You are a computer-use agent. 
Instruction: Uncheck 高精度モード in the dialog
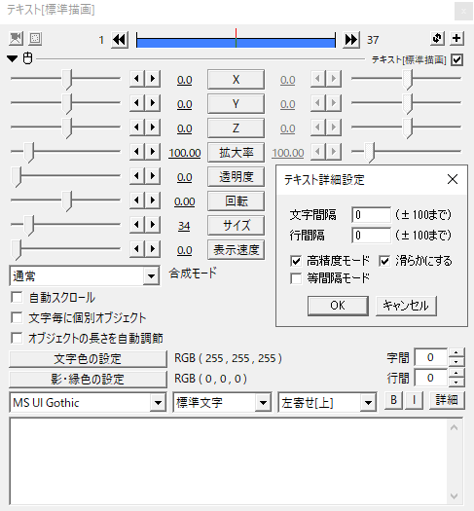coord(296,261)
